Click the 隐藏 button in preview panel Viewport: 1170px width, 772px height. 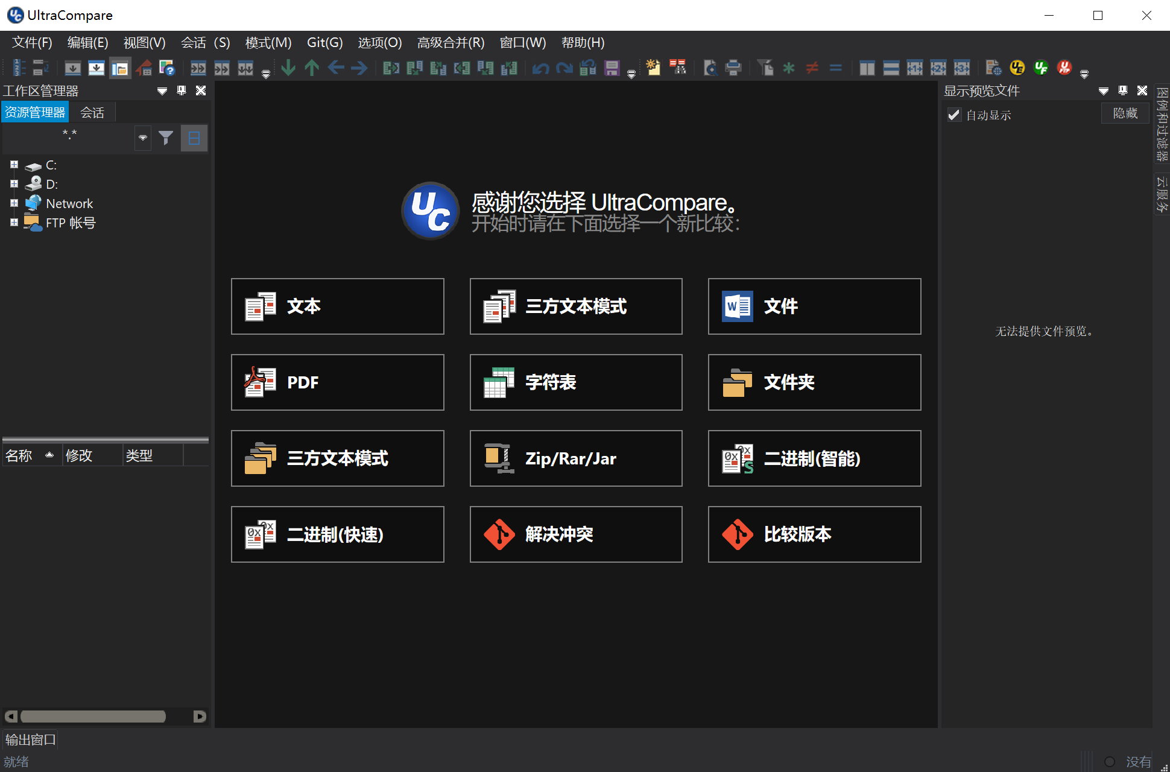[x=1125, y=113]
